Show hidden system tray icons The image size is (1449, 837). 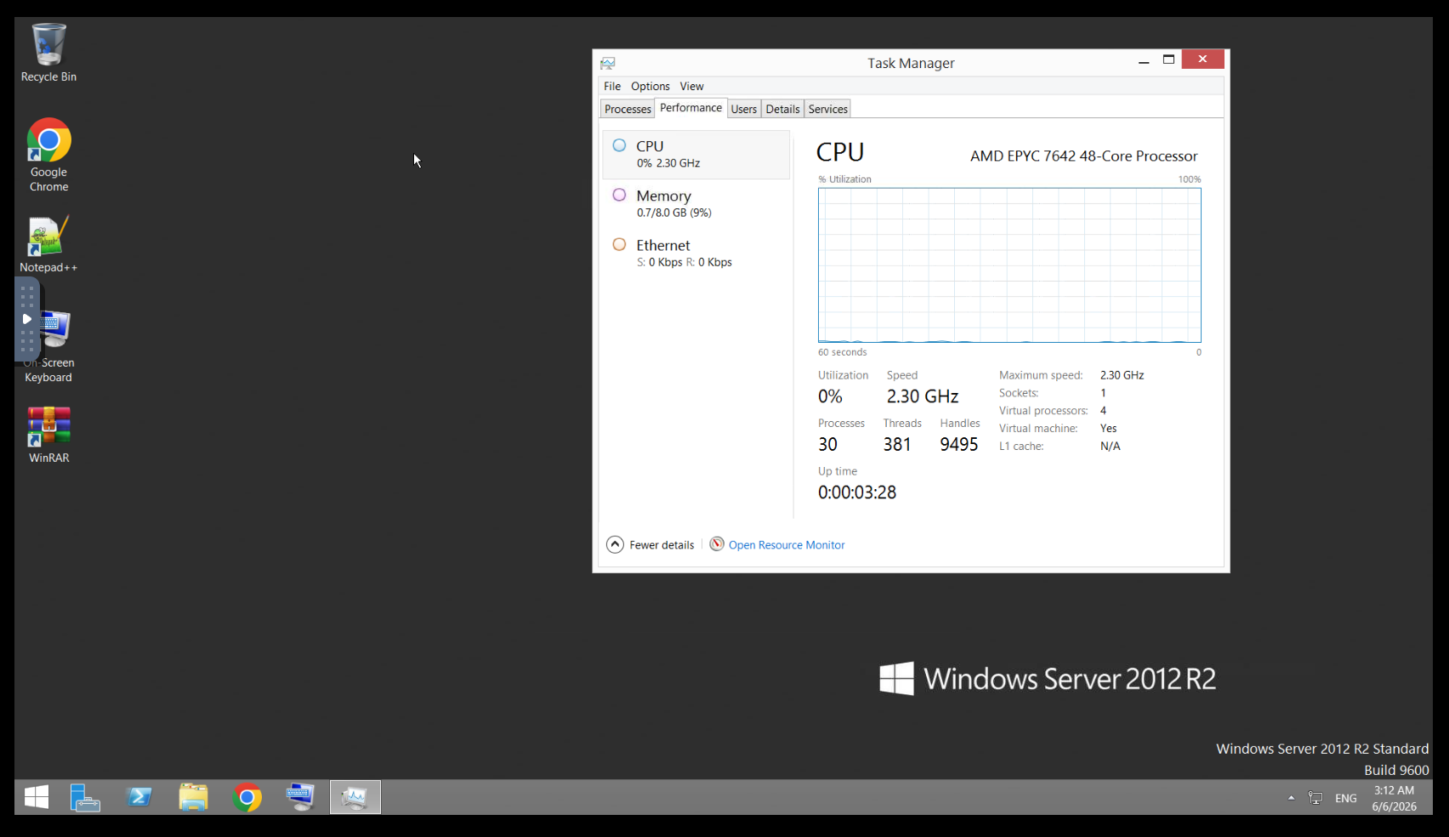pyautogui.click(x=1291, y=798)
